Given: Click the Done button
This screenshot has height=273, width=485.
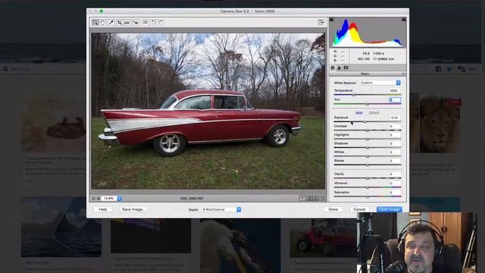Looking at the screenshot, I should [x=333, y=209].
